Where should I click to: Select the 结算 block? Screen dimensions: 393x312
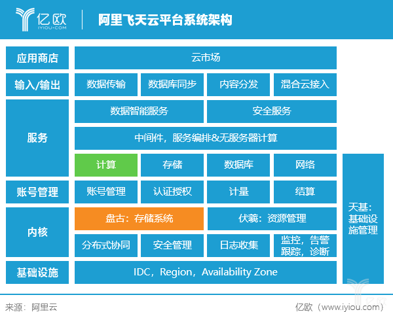(305, 192)
